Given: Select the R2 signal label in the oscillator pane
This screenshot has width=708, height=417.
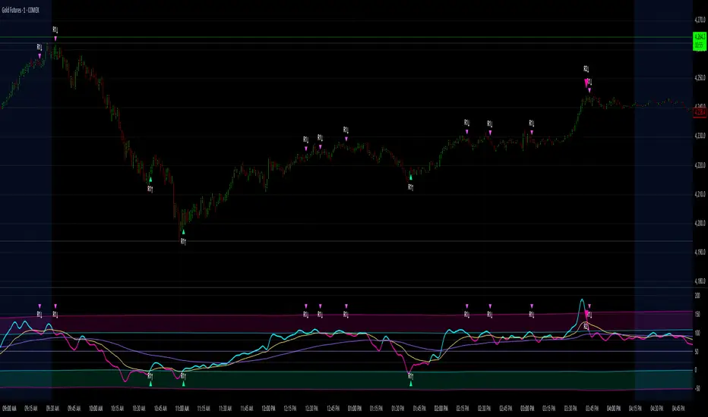Looking at the screenshot, I should click(586, 326).
